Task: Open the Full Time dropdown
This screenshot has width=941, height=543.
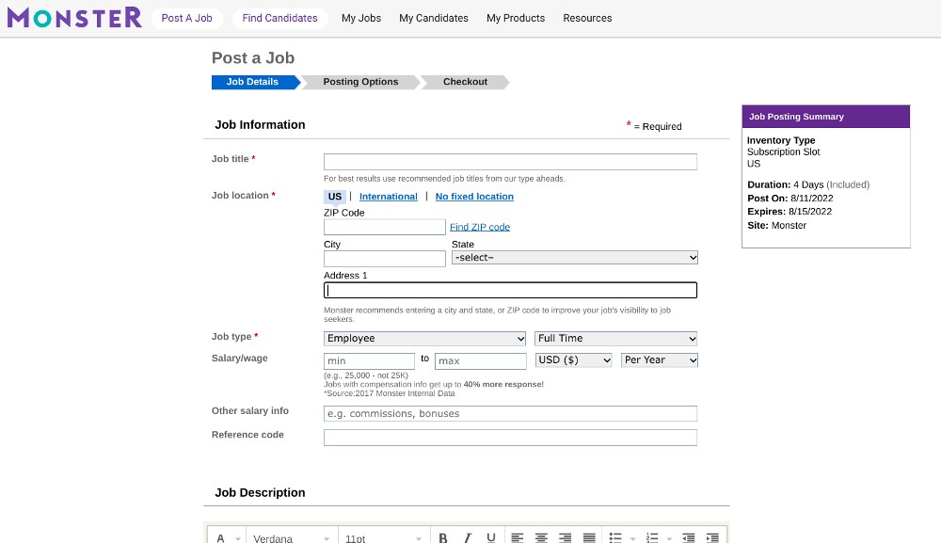Action: click(615, 339)
